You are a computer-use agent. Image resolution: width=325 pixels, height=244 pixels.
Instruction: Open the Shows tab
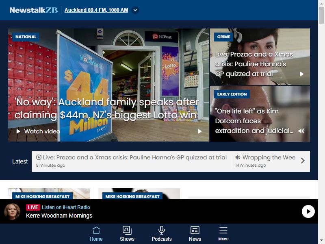coord(127,234)
